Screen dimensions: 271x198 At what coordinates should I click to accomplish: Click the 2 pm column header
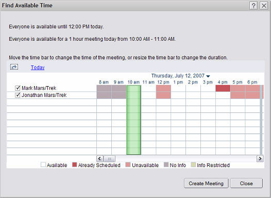pyautogui.click(x=193, y=82)
